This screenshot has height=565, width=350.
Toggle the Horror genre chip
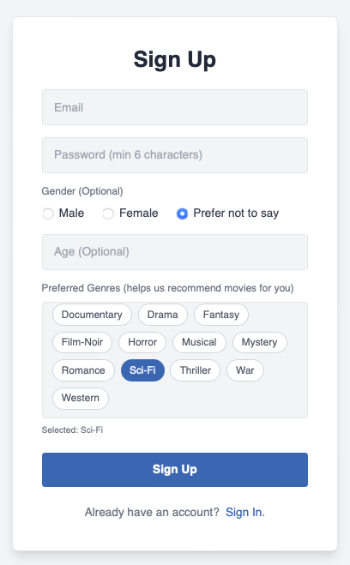click(142, 342)
